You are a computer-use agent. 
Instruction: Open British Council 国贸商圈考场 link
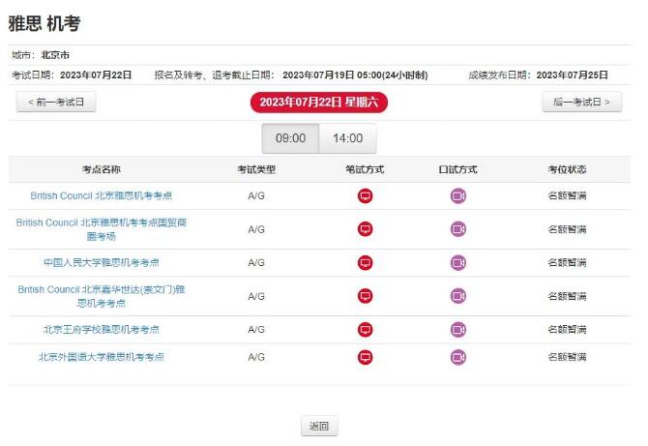(x=102, y=229)
